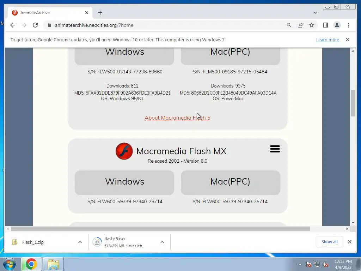
Task: Click the Macromedia Flash MX logo
Action: point(124,151)
